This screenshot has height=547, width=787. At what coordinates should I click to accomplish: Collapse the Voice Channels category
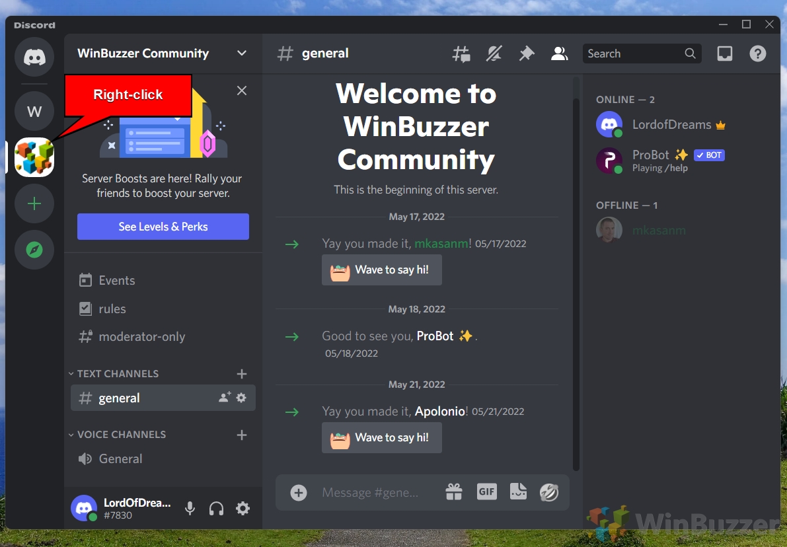(x=71, y=434)
